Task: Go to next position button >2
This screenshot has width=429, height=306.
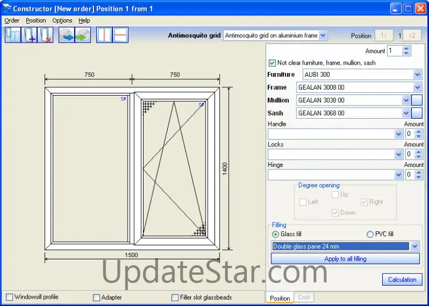Action: (412, 36)
